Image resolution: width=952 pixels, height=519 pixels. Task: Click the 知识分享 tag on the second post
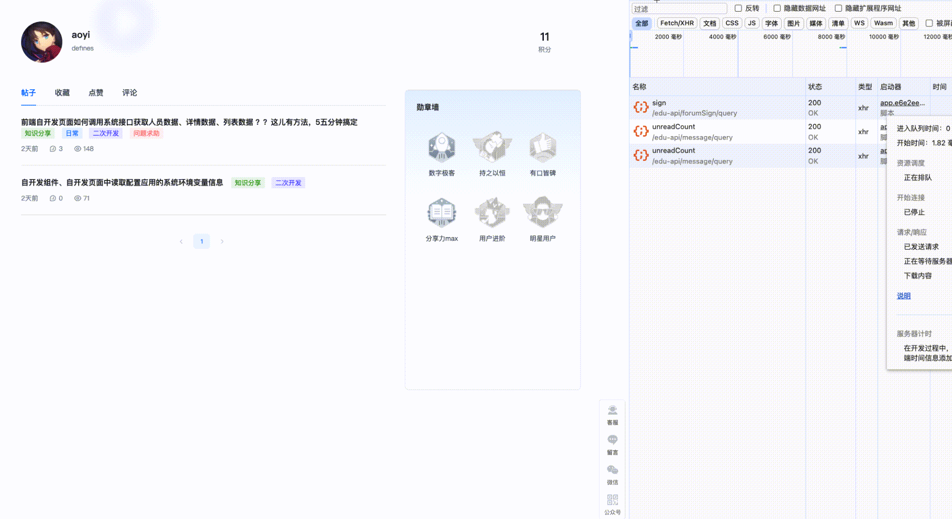248,183
